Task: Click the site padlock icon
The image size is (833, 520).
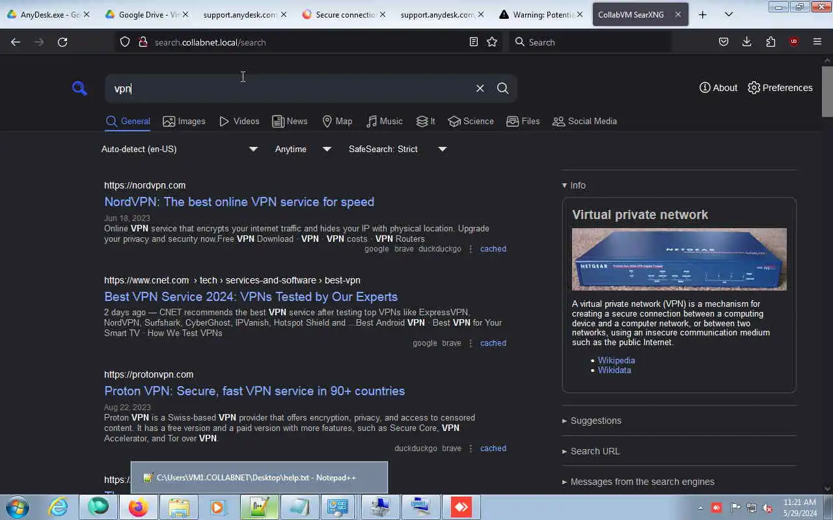Action: [143, 42]
